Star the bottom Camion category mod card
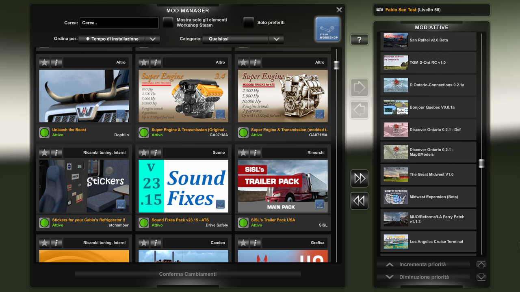 point(144,243)
